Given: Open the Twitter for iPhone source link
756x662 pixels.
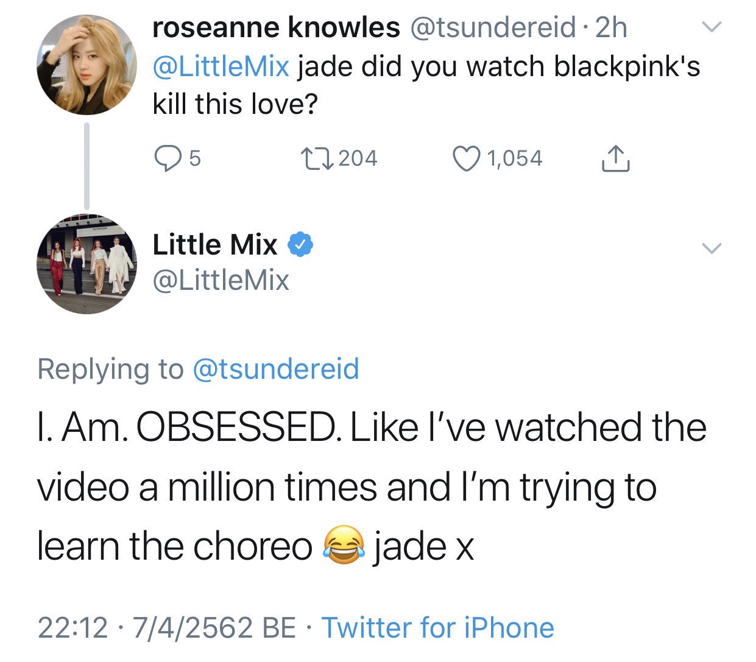Looking at the screenshot, I should (x=438, y=628).
